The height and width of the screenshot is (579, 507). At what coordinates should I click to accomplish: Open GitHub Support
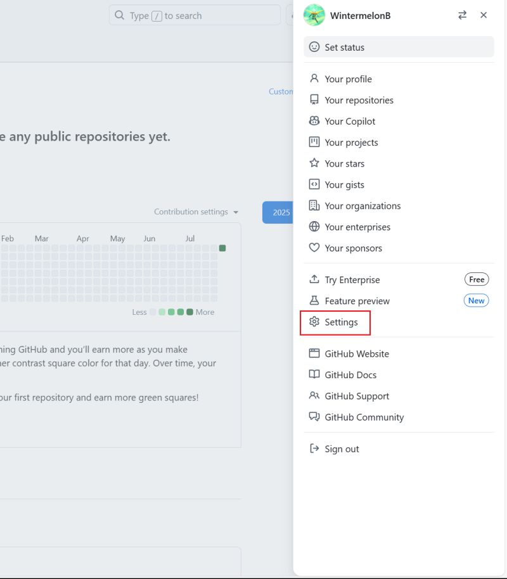356,395
